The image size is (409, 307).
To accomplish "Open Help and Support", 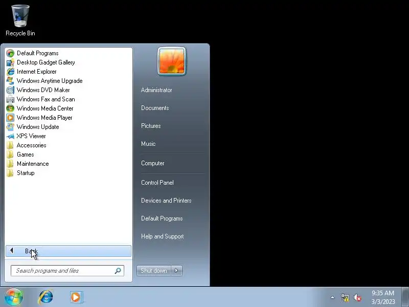I will point(162,236).
